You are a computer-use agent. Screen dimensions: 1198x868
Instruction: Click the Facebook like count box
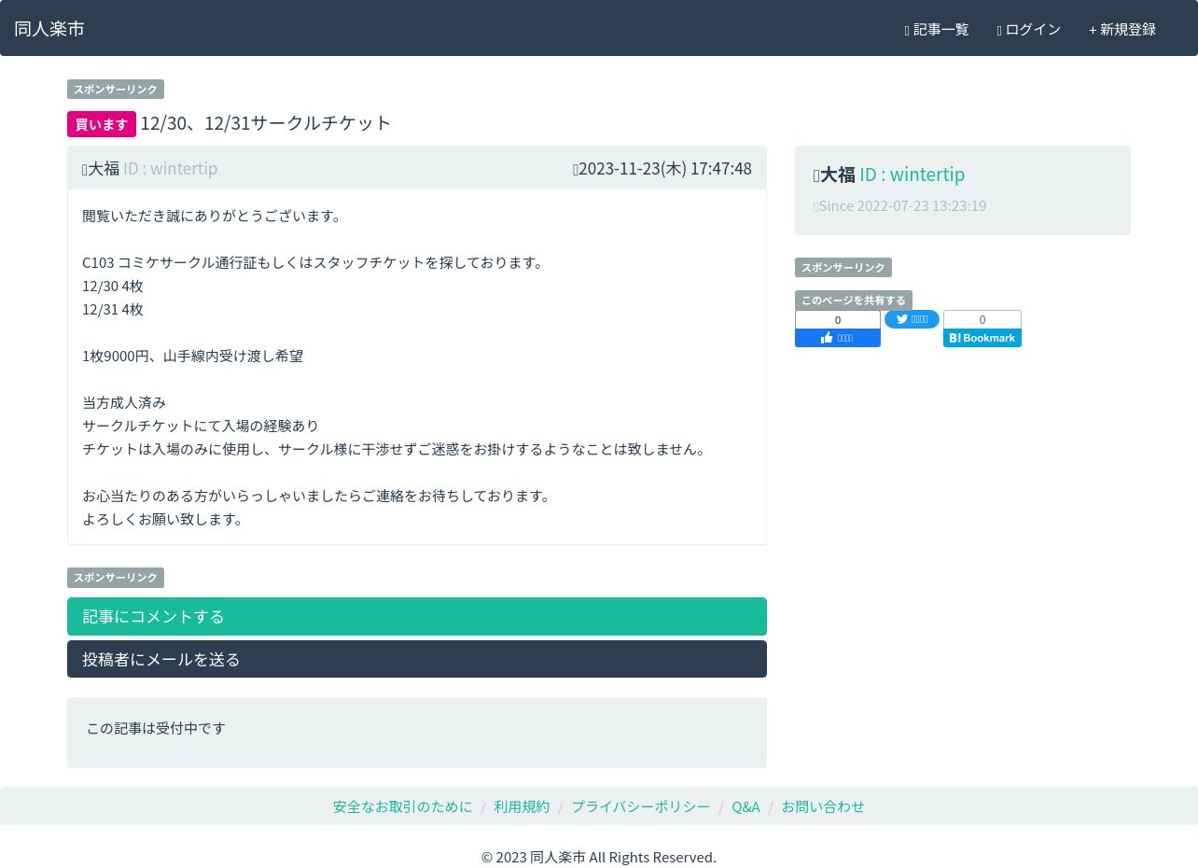(838, 320)
